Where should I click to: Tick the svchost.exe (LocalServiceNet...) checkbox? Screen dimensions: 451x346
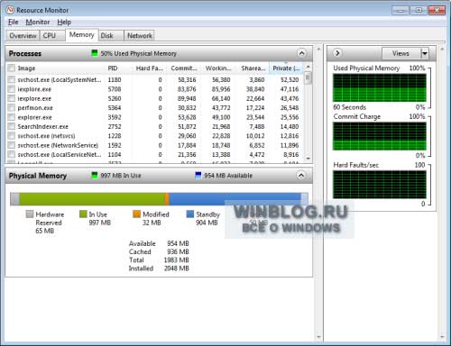coord(11,154)
